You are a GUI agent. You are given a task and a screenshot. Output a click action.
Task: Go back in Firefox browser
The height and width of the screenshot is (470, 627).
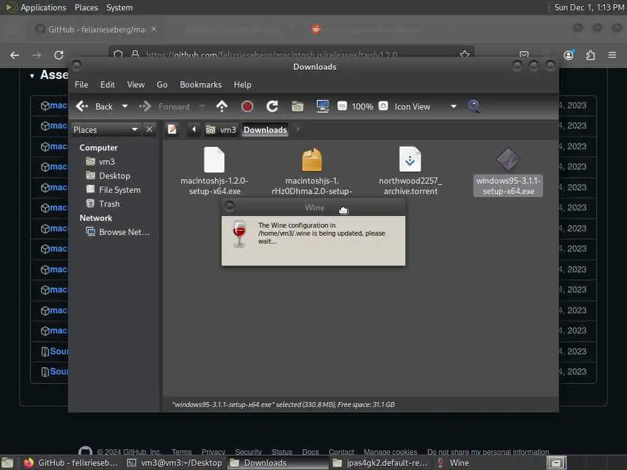[x=15, y=54]
